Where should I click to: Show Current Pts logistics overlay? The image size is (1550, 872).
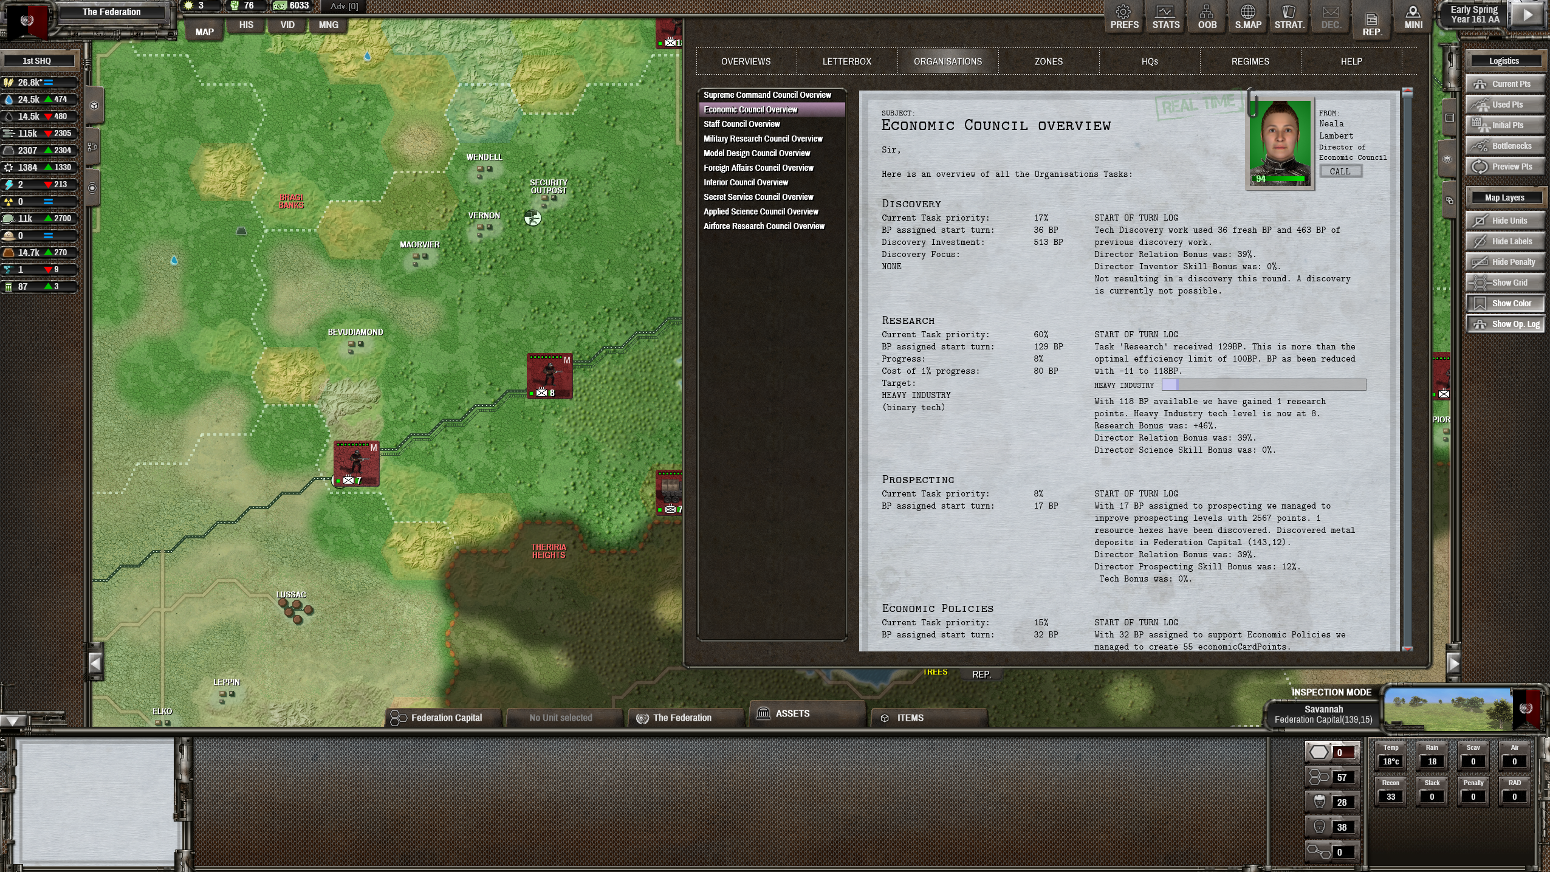pyautogui.click(x=1505, y=84)
